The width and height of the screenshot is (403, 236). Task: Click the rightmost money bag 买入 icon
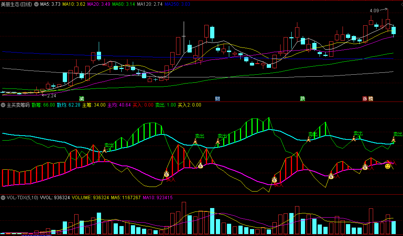coord(365,167)
